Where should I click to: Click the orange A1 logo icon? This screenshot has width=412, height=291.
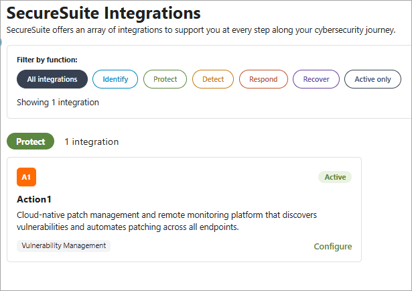pyautogui.click(x=26, y=177)
